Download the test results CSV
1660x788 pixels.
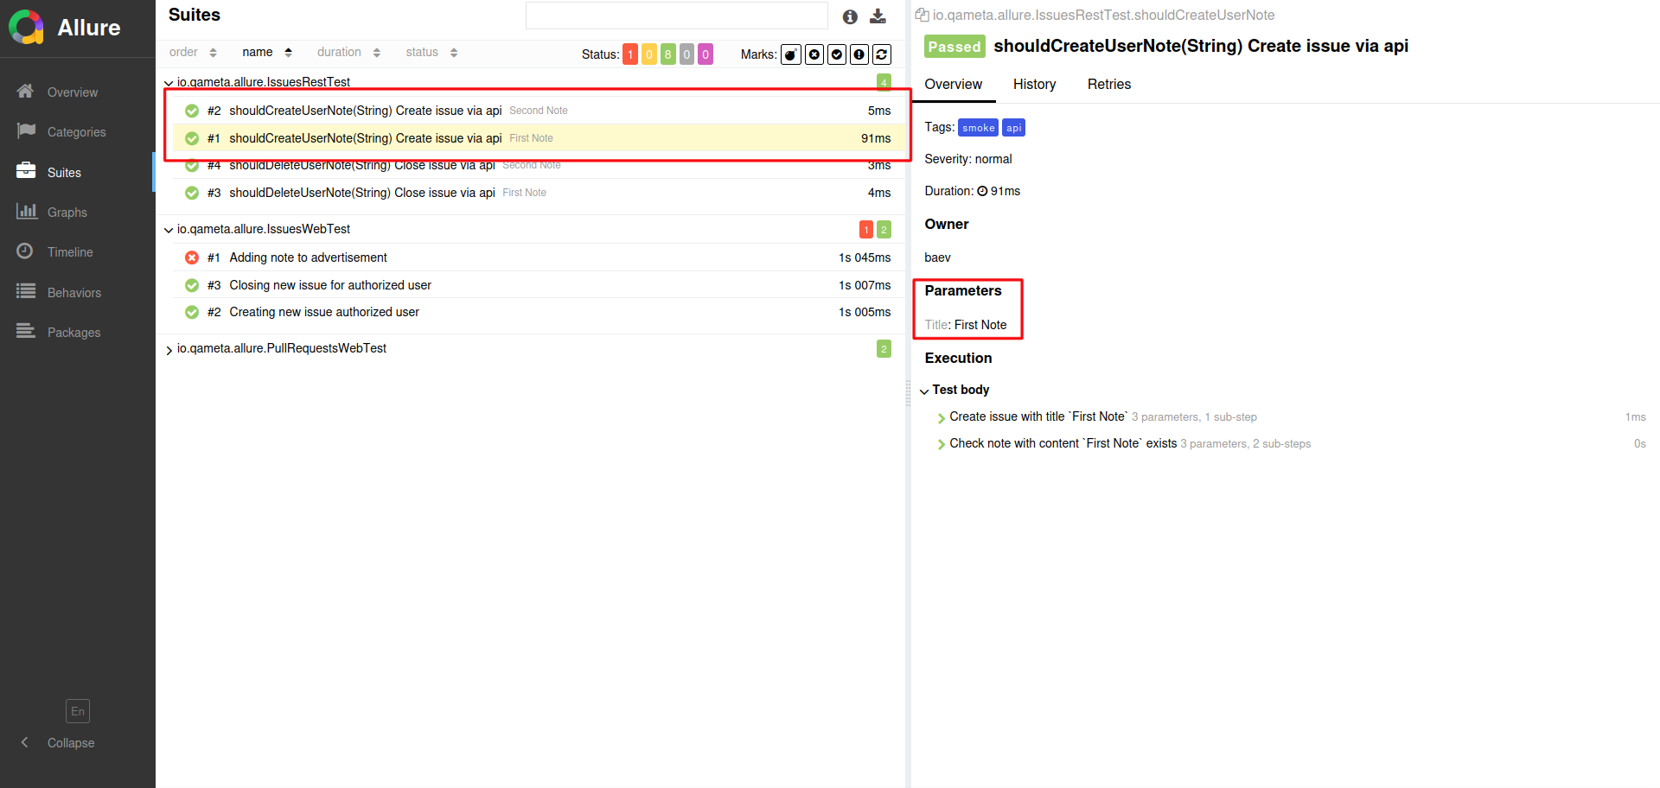(x=878, y=16)
